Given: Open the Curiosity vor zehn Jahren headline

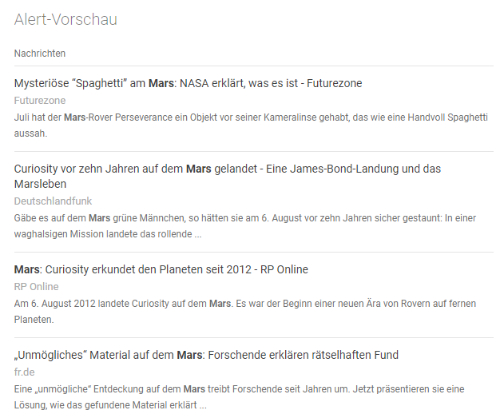Looking at the screenshot, I should (x=228, y=176).
